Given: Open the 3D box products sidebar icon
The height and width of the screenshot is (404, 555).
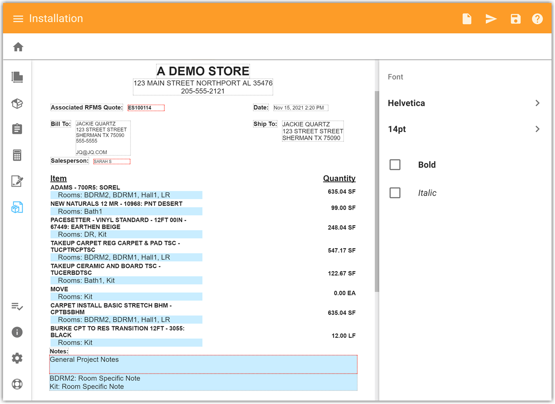Looking at the screenshot, I should coord(17,103).
